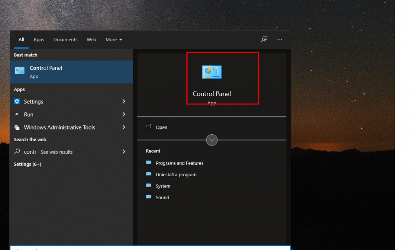Viewport: 413px width, 250px height.
Task: Click Open to launch Control Panel
Action: [161, 127]
